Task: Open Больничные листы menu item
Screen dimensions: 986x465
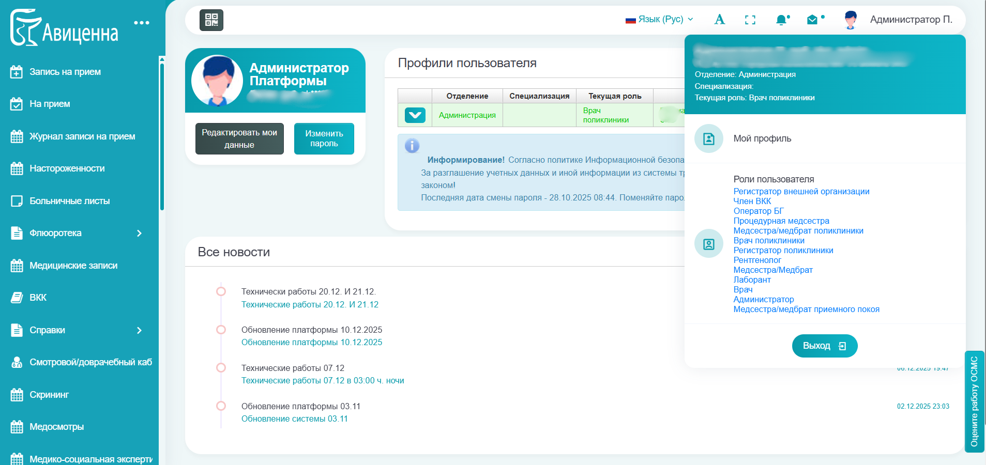Action: click(x=69, y=201)
